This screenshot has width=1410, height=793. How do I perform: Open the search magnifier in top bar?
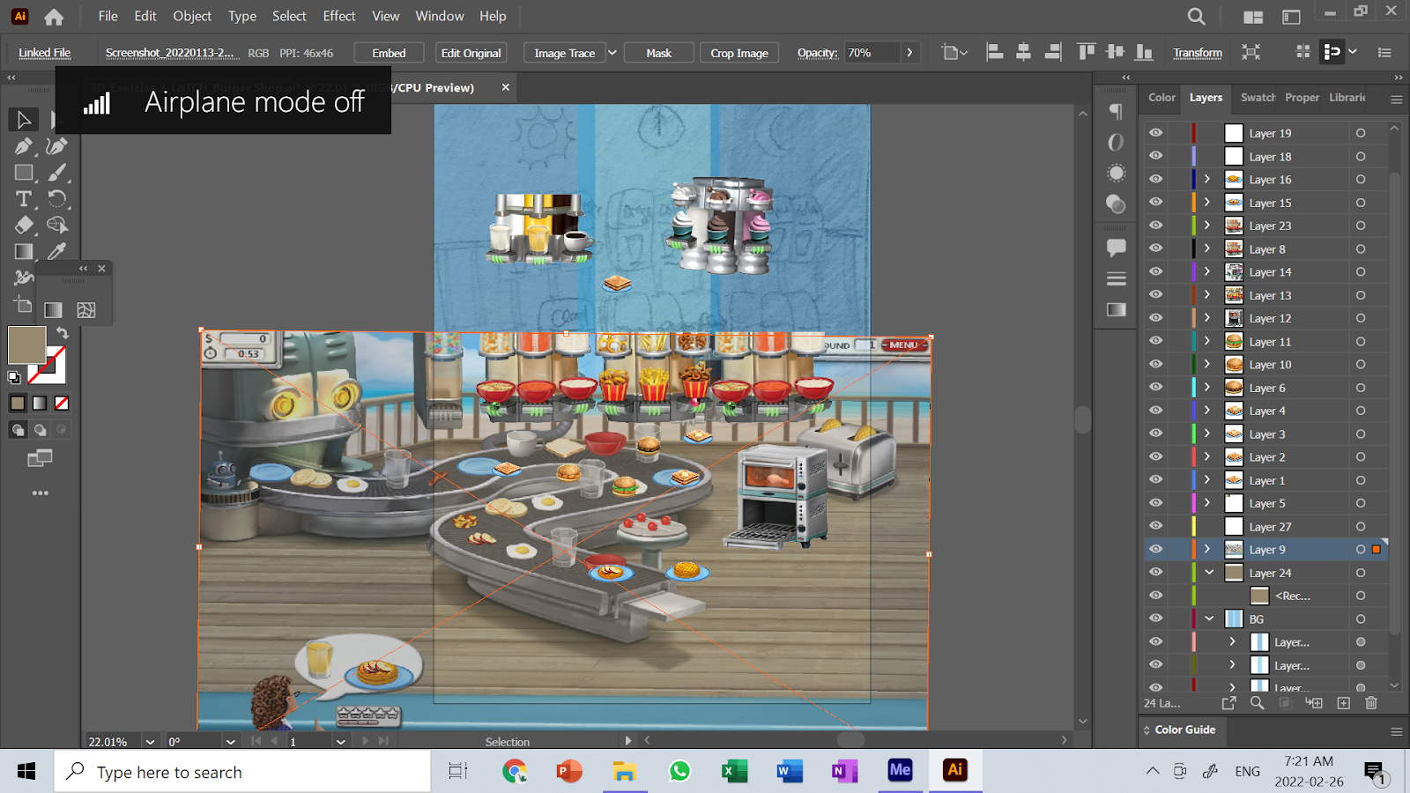(x=1196, y=17)
